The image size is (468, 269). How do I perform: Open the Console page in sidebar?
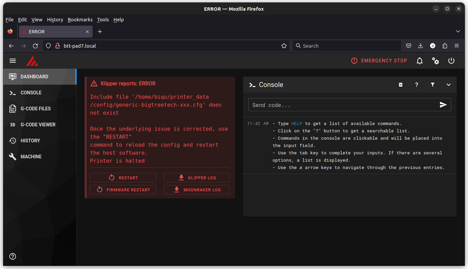[40, 93]
